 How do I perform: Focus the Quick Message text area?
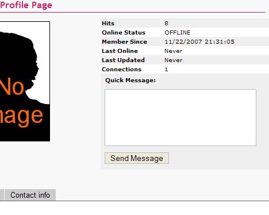180,117
